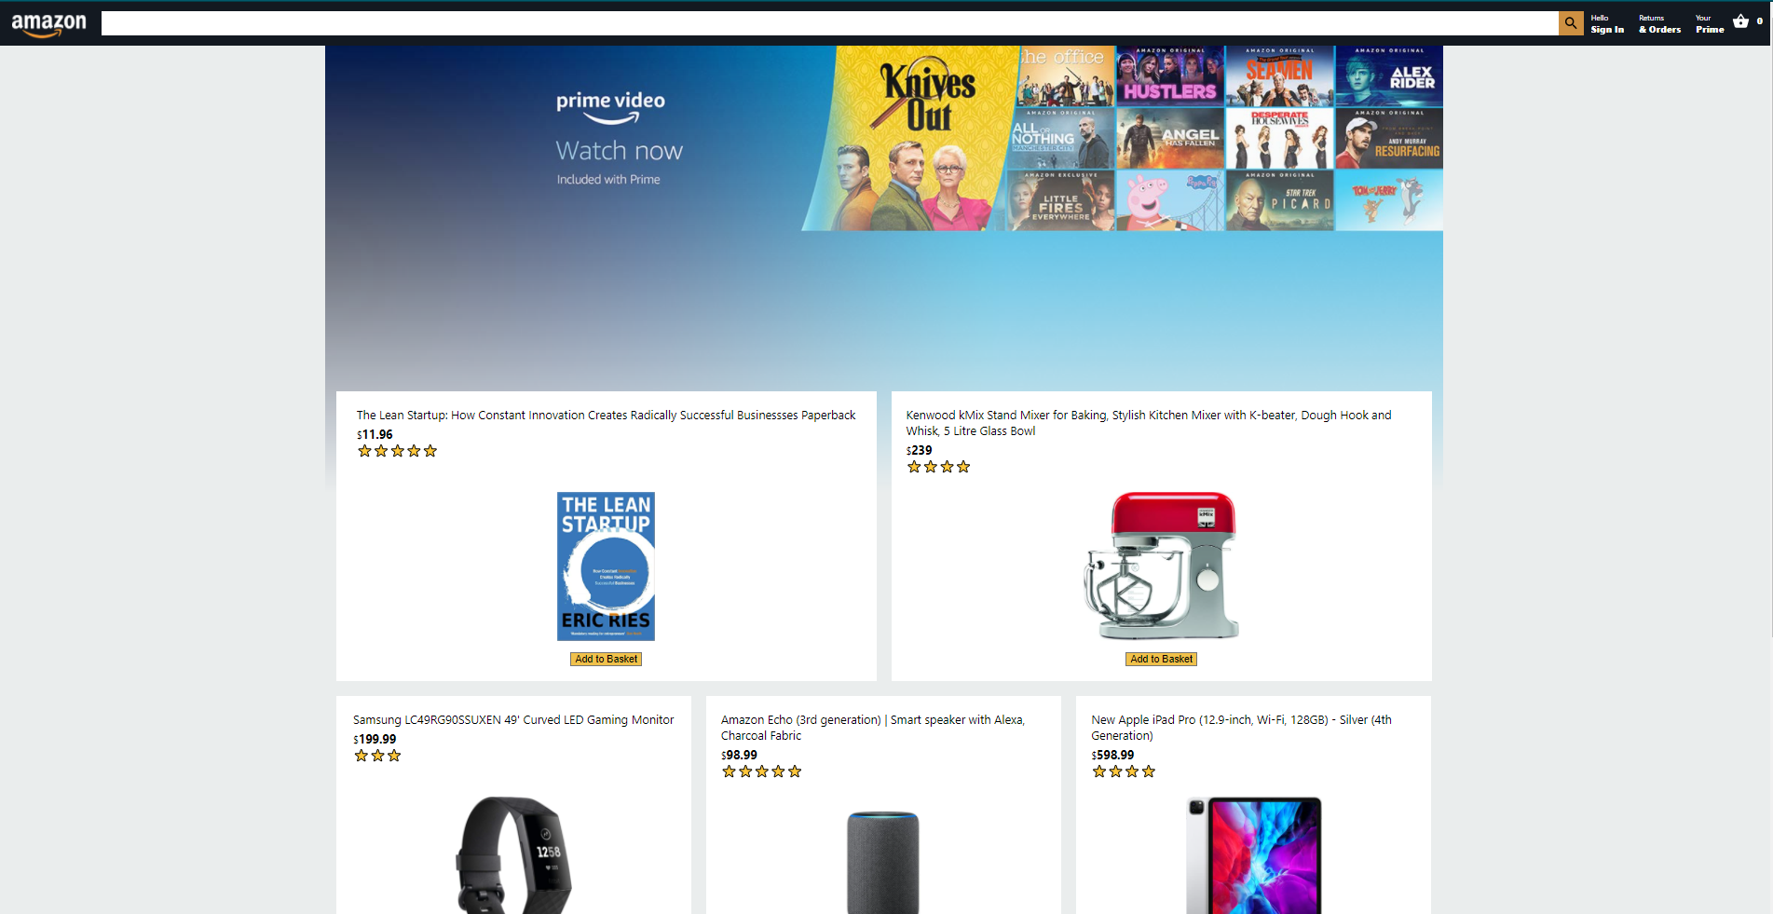Click the Prime Video logo on banner
This screenshot has width=1773, height=914.
point(610,107)
